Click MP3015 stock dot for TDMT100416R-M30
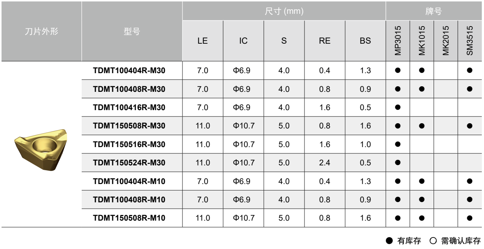Screen dimensions: 484x249 (398, 107)
